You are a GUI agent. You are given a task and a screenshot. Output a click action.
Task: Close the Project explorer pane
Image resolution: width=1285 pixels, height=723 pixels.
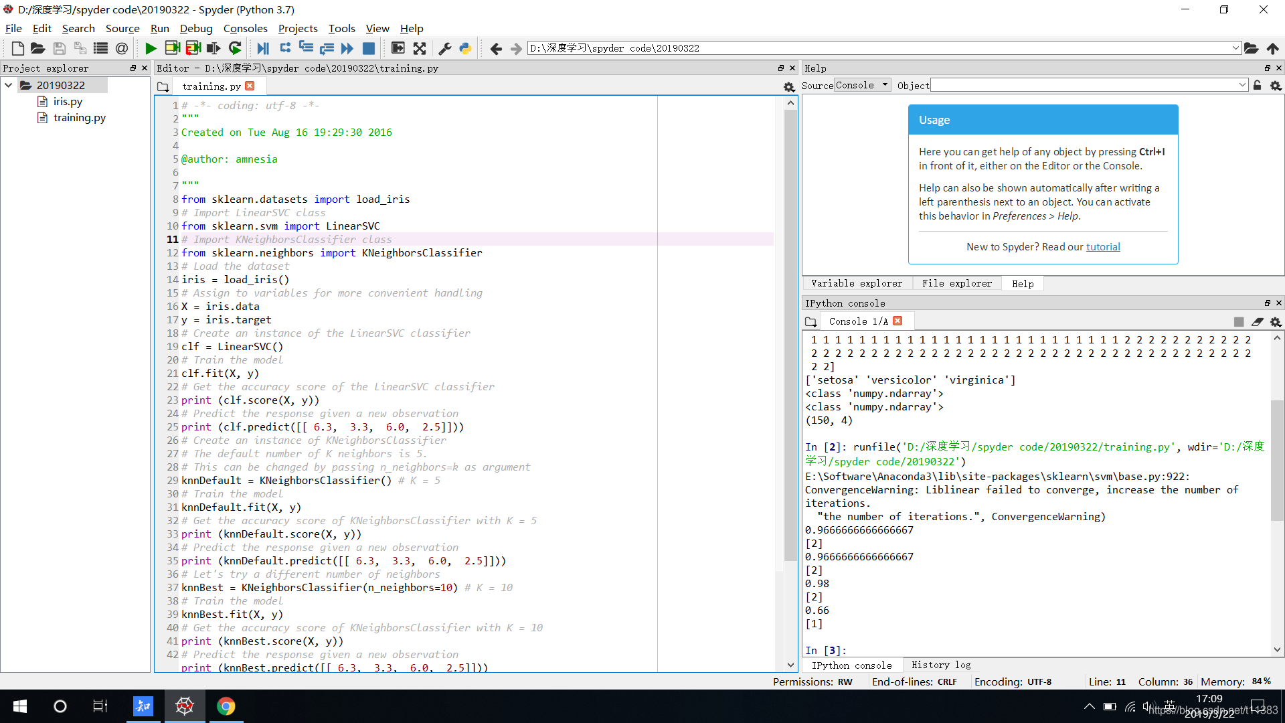pos(144,68)
